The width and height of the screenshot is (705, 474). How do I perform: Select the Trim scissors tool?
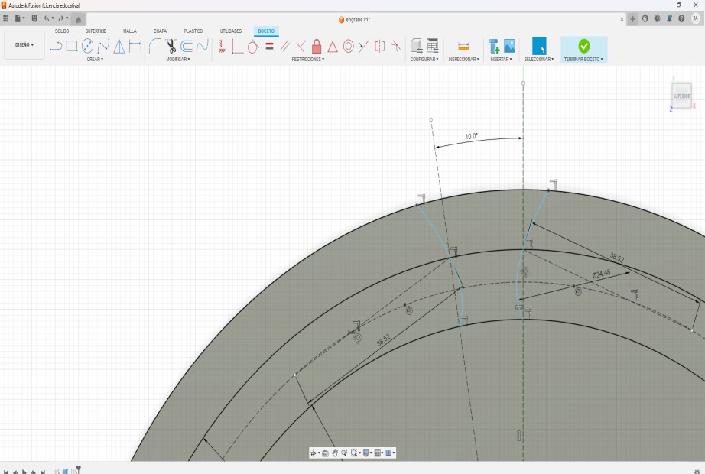click(171, 46)
